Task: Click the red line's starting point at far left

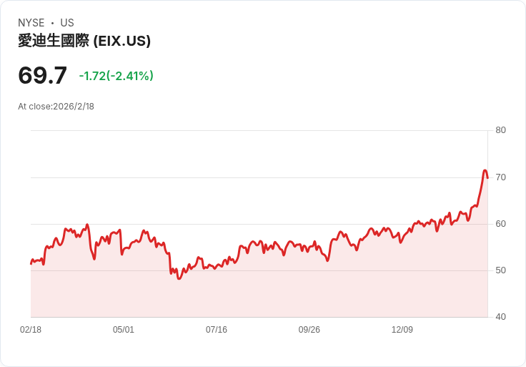Action: point(31,263)
